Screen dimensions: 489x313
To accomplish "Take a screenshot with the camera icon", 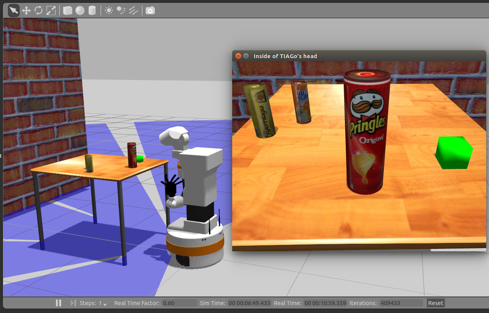I will click(150, 11).
